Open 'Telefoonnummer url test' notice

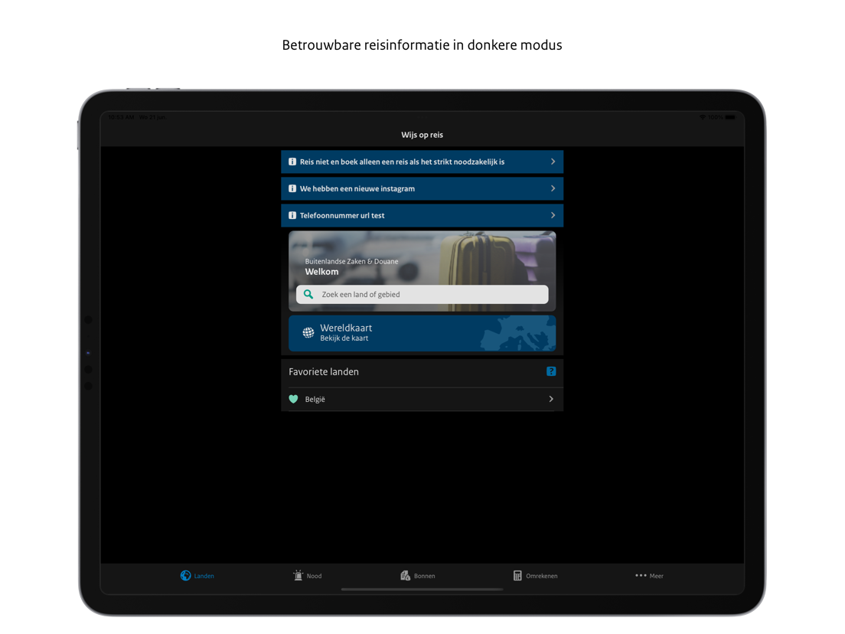422,215
